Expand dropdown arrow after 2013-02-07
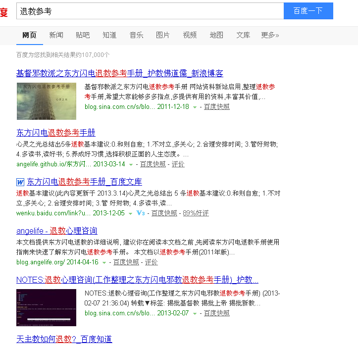358x347 pixels. [x=195, y=314]
